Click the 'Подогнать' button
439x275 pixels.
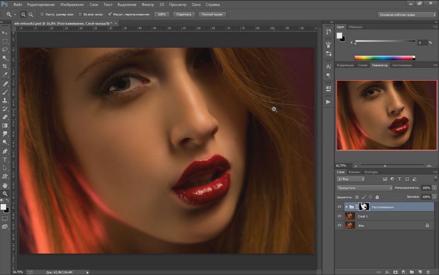pos(184,14)
